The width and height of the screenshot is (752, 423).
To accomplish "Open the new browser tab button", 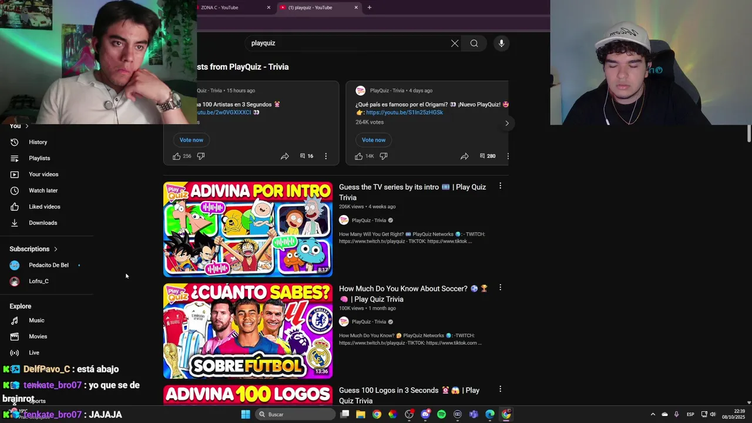I will point(369,8).
